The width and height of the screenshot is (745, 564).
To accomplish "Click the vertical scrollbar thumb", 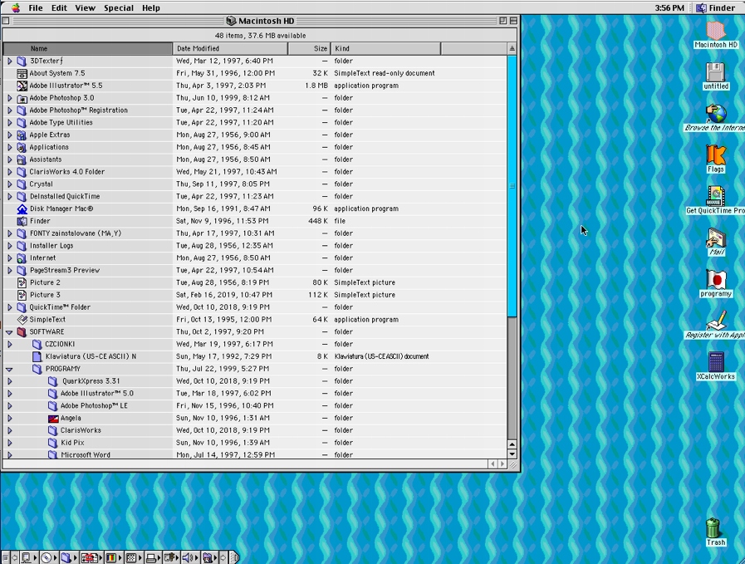I will [x=512, y=185].
